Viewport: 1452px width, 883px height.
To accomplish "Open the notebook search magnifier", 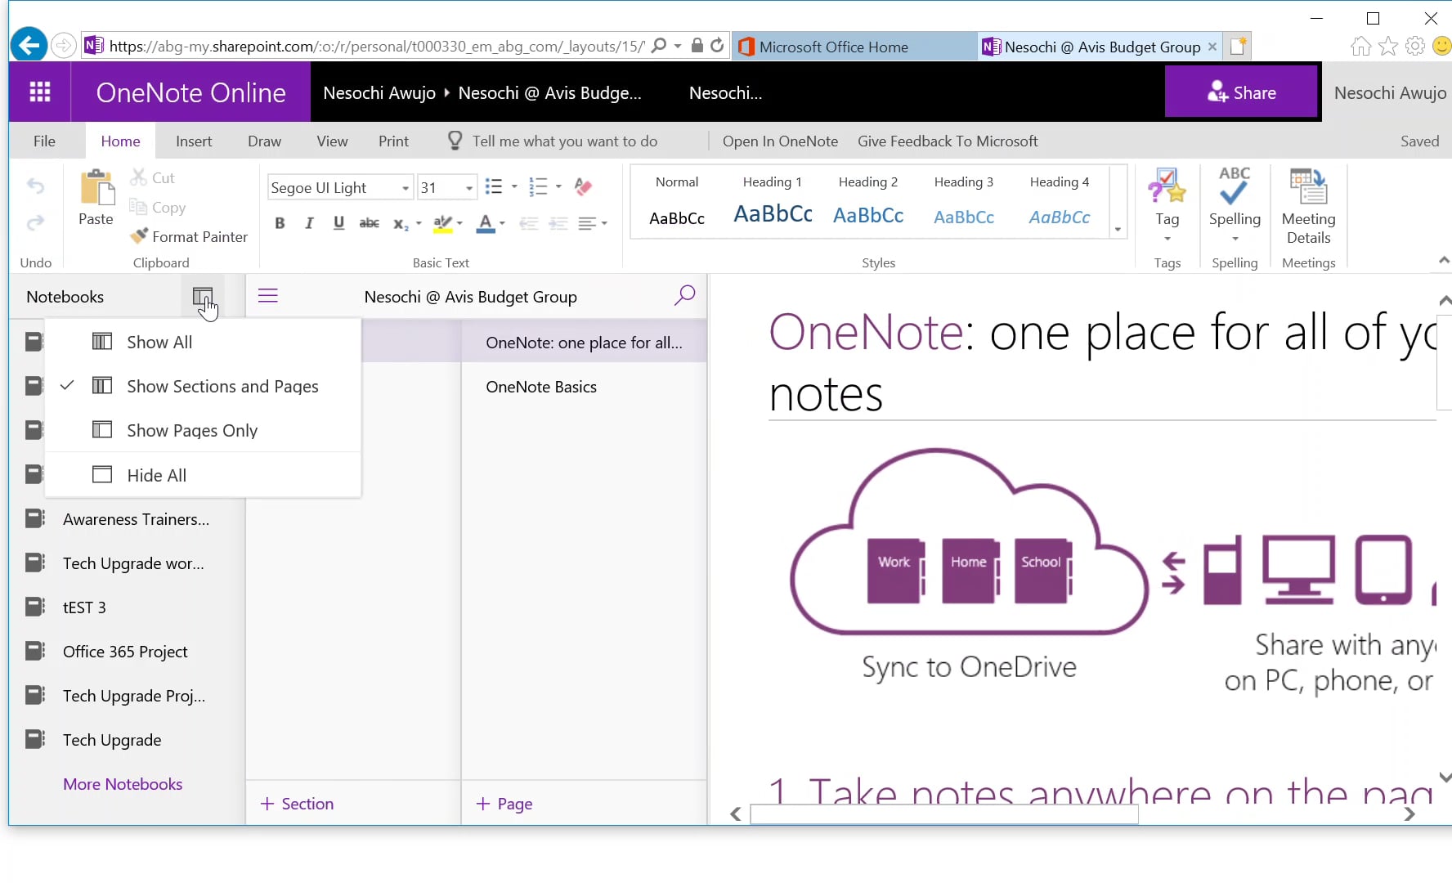I will 684,296.
